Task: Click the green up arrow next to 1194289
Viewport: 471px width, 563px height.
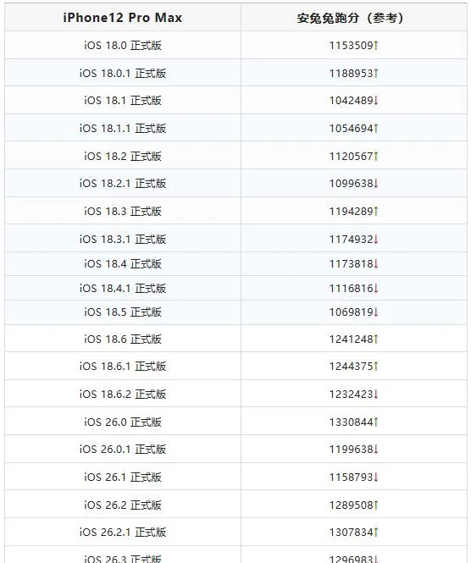Action: pyautogui.click(x=376, y=211)
